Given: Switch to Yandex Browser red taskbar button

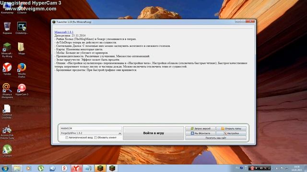Looking at the screenshot, I should click(x=76, y=168).
